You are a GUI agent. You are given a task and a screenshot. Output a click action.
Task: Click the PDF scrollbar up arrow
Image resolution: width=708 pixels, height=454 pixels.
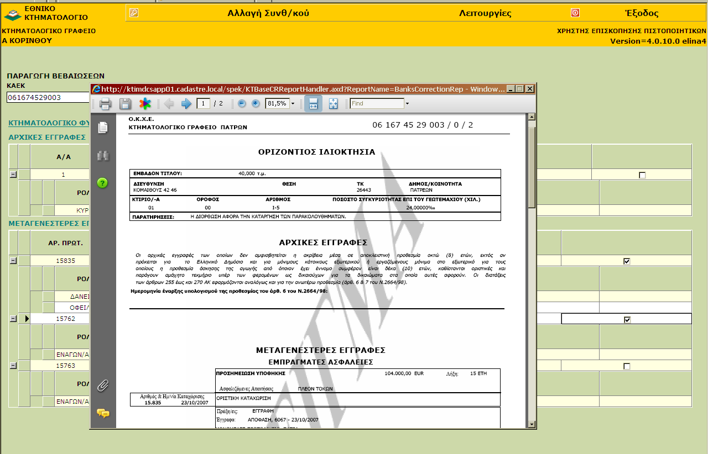532,117
